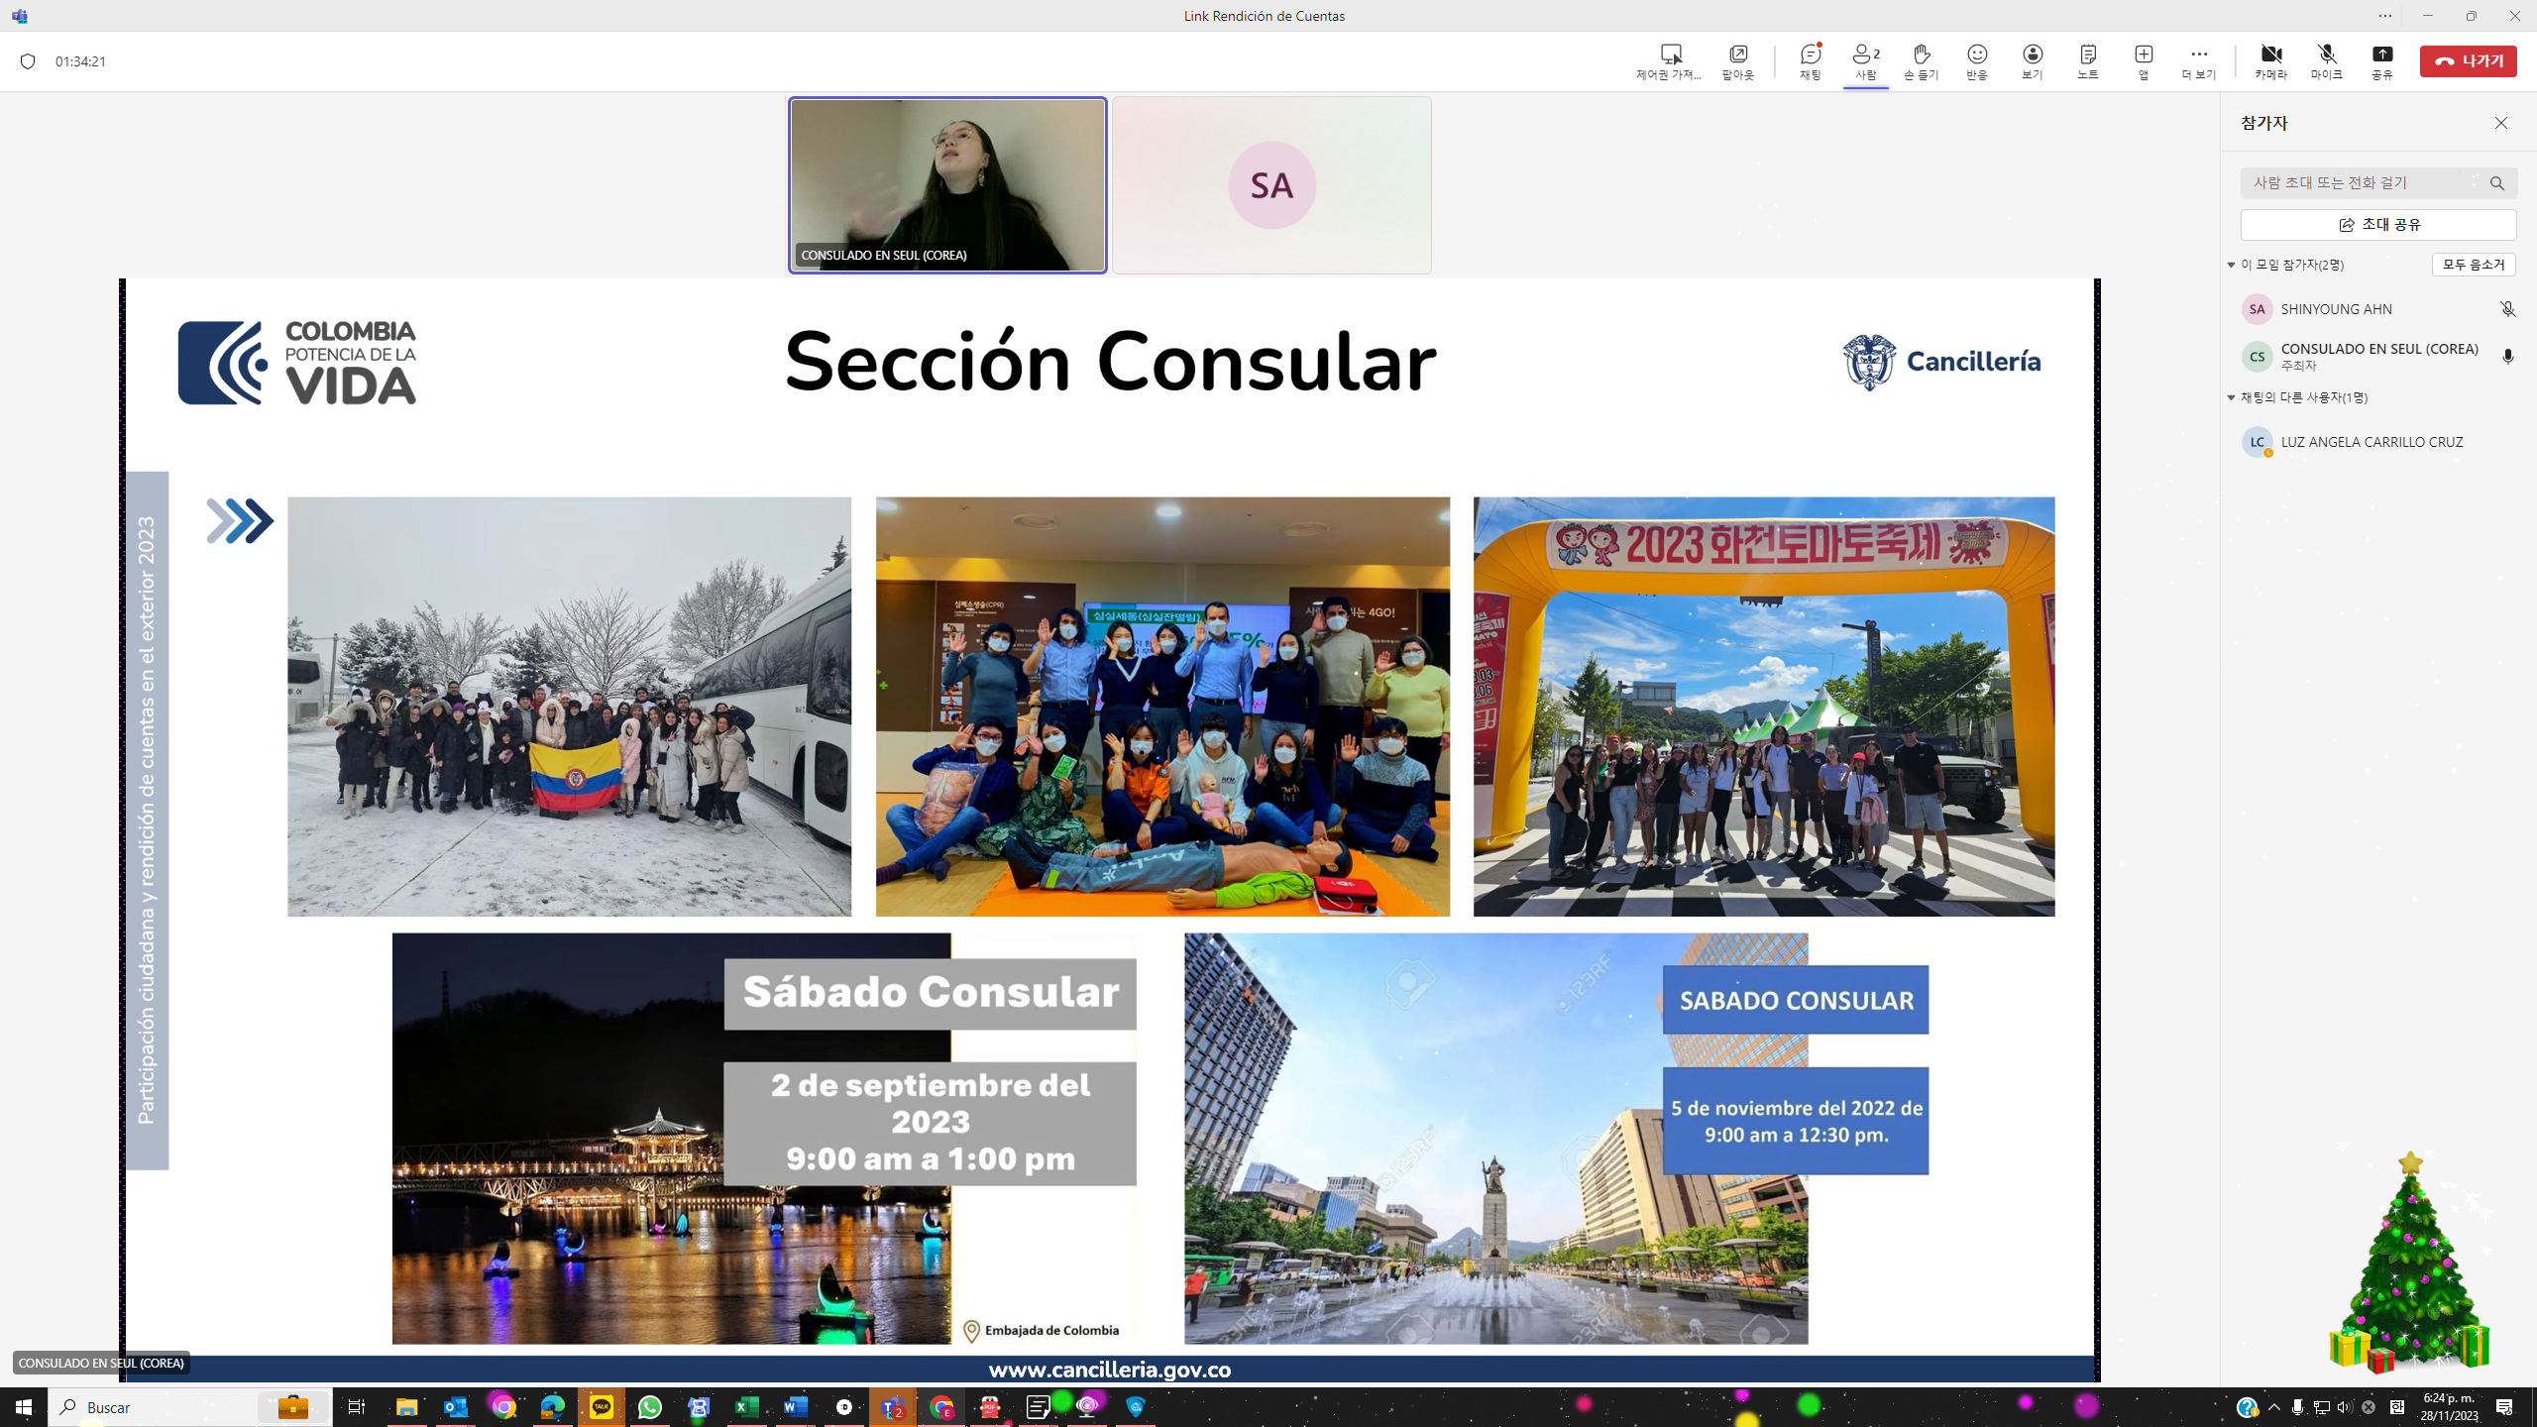The image size is (2537, 1427).
Task: Open network status in system tray
Action: [x=2321, y=1407]
